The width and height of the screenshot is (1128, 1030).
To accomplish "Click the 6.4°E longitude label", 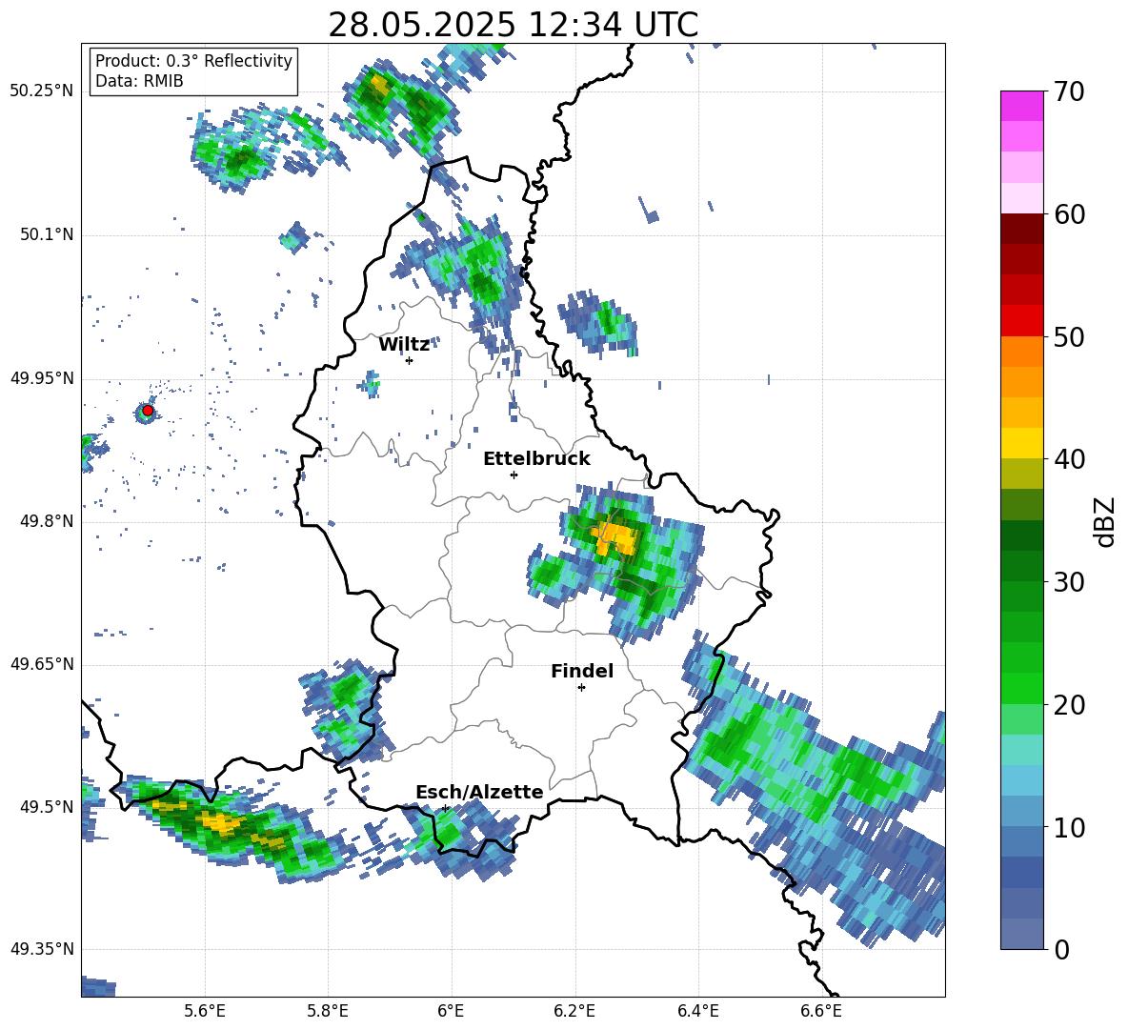I will point(697,1011).
